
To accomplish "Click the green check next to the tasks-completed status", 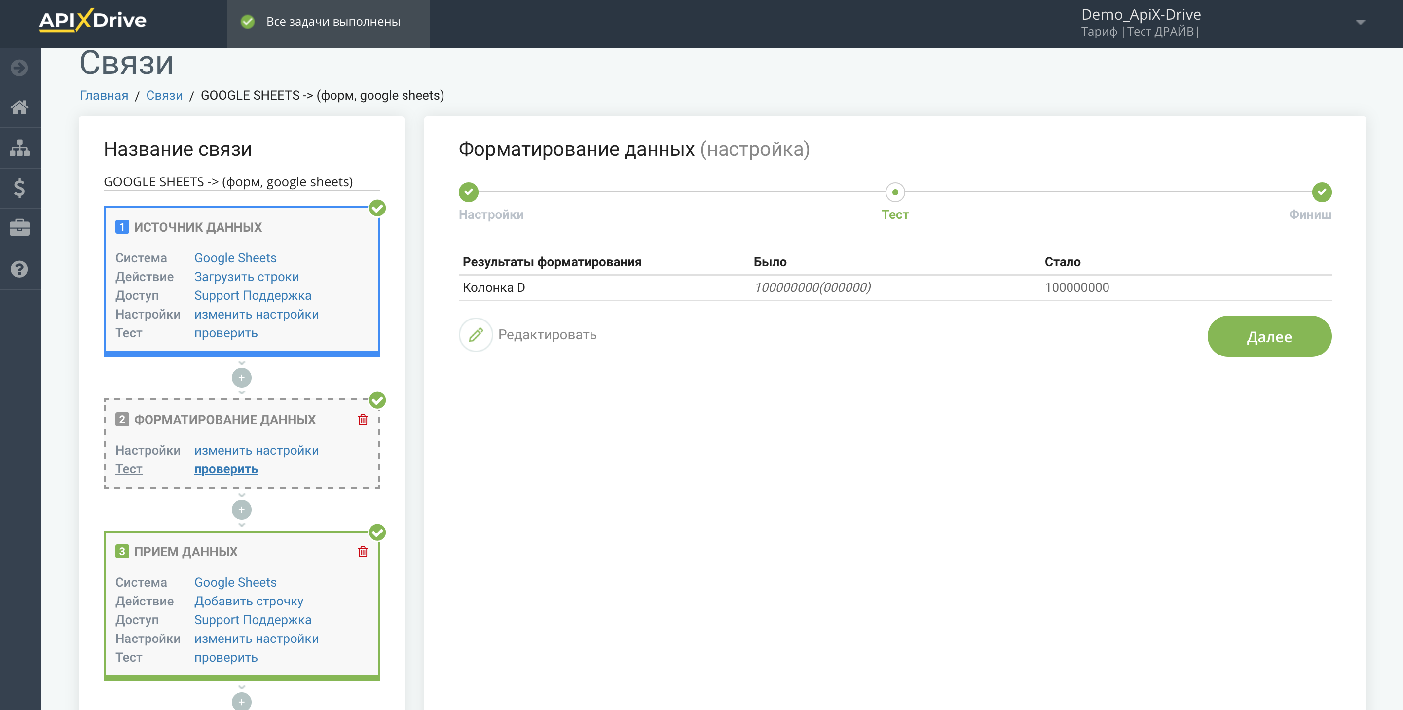I will [248, 22].
